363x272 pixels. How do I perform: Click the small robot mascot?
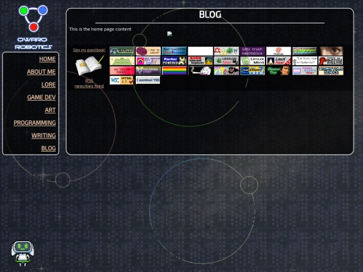pos(22,253)
